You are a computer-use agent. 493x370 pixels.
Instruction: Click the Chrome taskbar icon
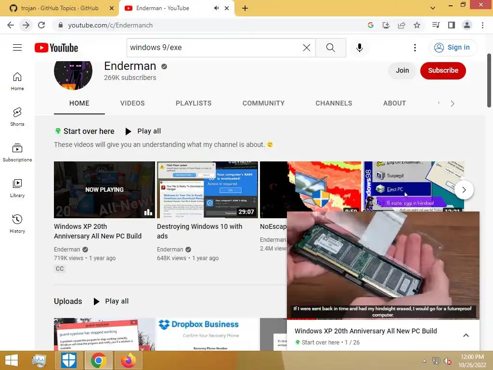(98, 360)
